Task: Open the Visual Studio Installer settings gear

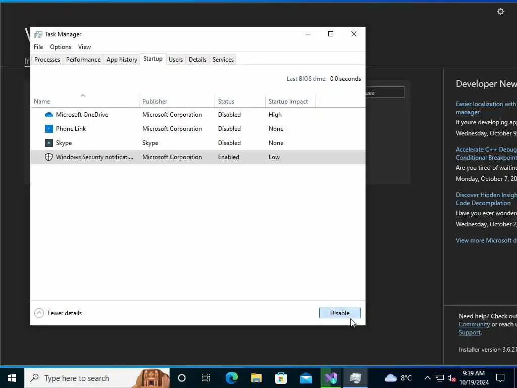Action: coord(500,12)
